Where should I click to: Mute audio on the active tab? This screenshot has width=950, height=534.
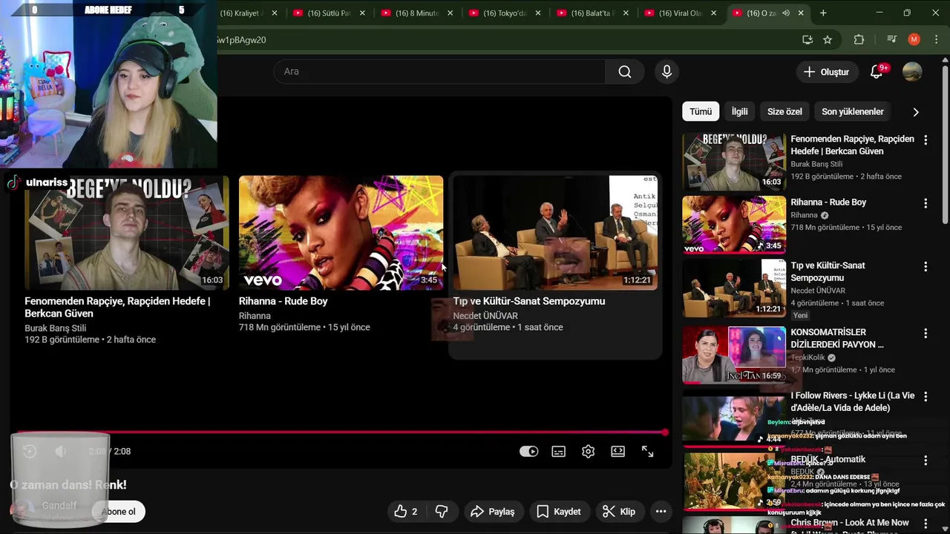(x=786, y=13)
